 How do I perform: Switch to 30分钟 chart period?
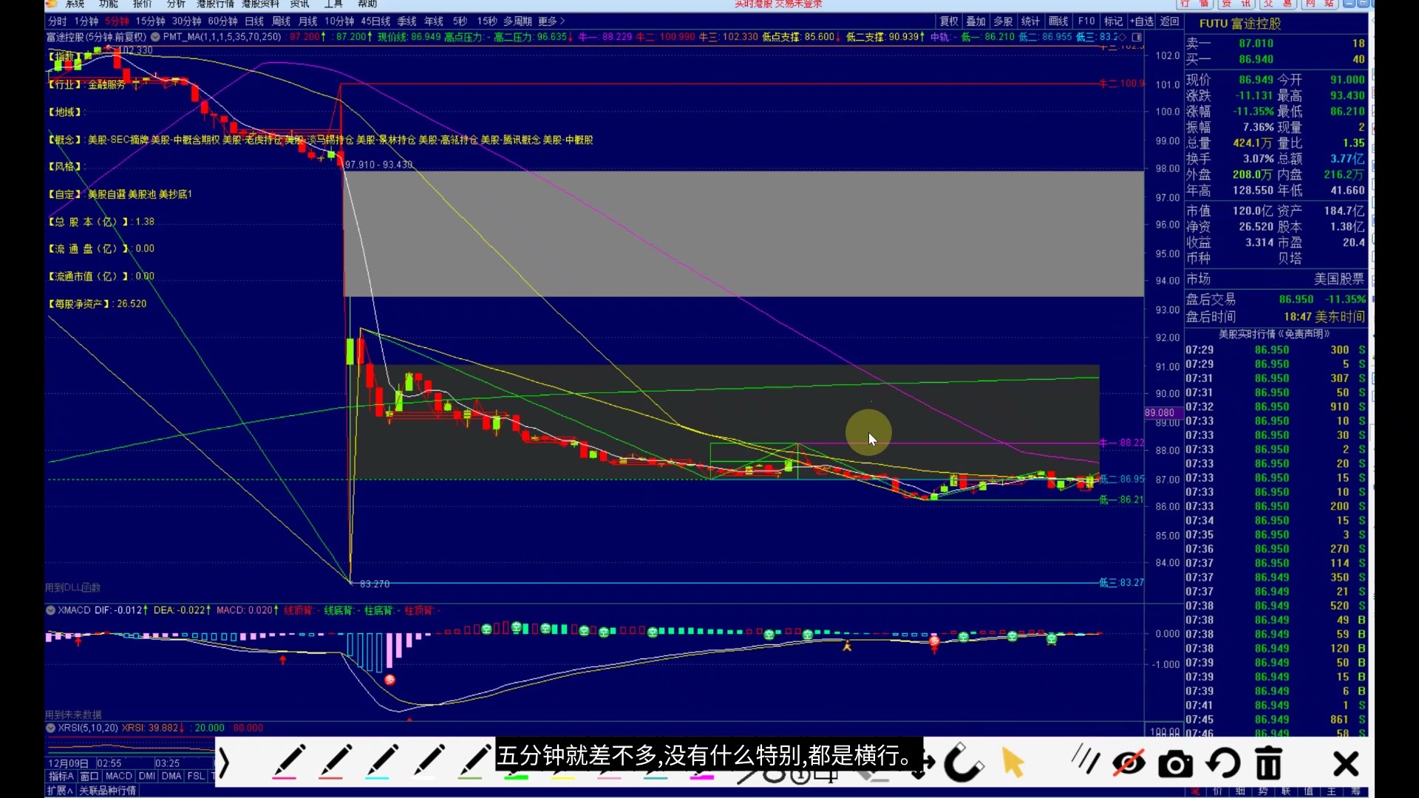click(x=187, y=21)
